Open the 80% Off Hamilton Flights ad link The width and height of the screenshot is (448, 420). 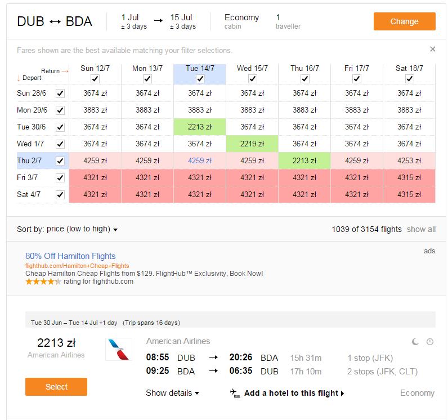tap(70, 256)
